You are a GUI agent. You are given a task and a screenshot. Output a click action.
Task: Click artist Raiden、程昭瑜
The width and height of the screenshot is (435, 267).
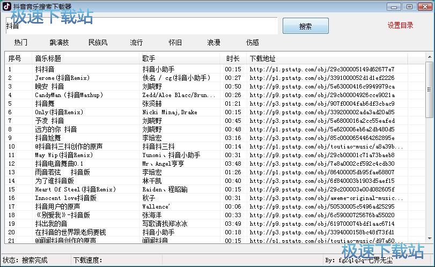pyautogui.click(x=165, y=189)
